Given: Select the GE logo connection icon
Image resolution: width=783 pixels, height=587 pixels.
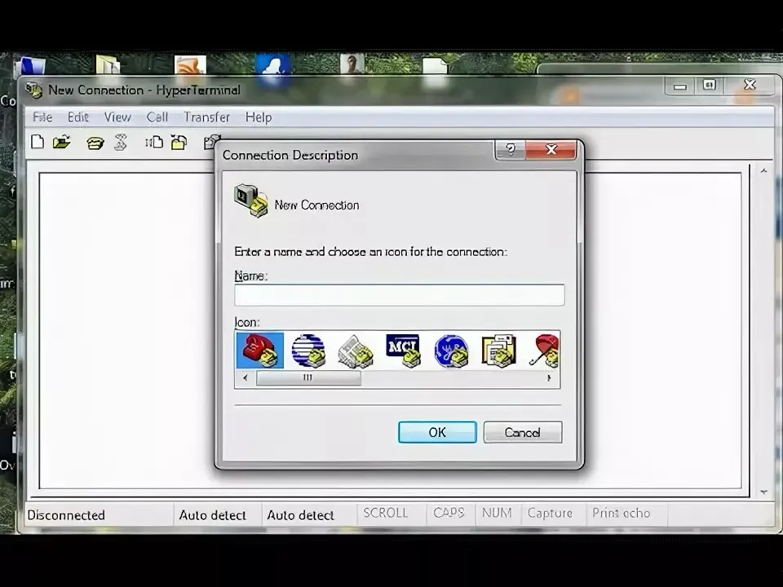Looking at the screenshot, I should [x=451, y=351].
